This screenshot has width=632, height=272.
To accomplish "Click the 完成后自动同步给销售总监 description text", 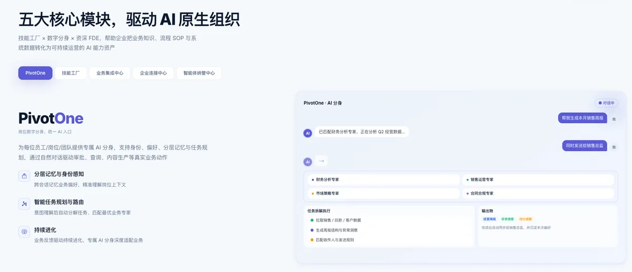I will click(516, 228).
